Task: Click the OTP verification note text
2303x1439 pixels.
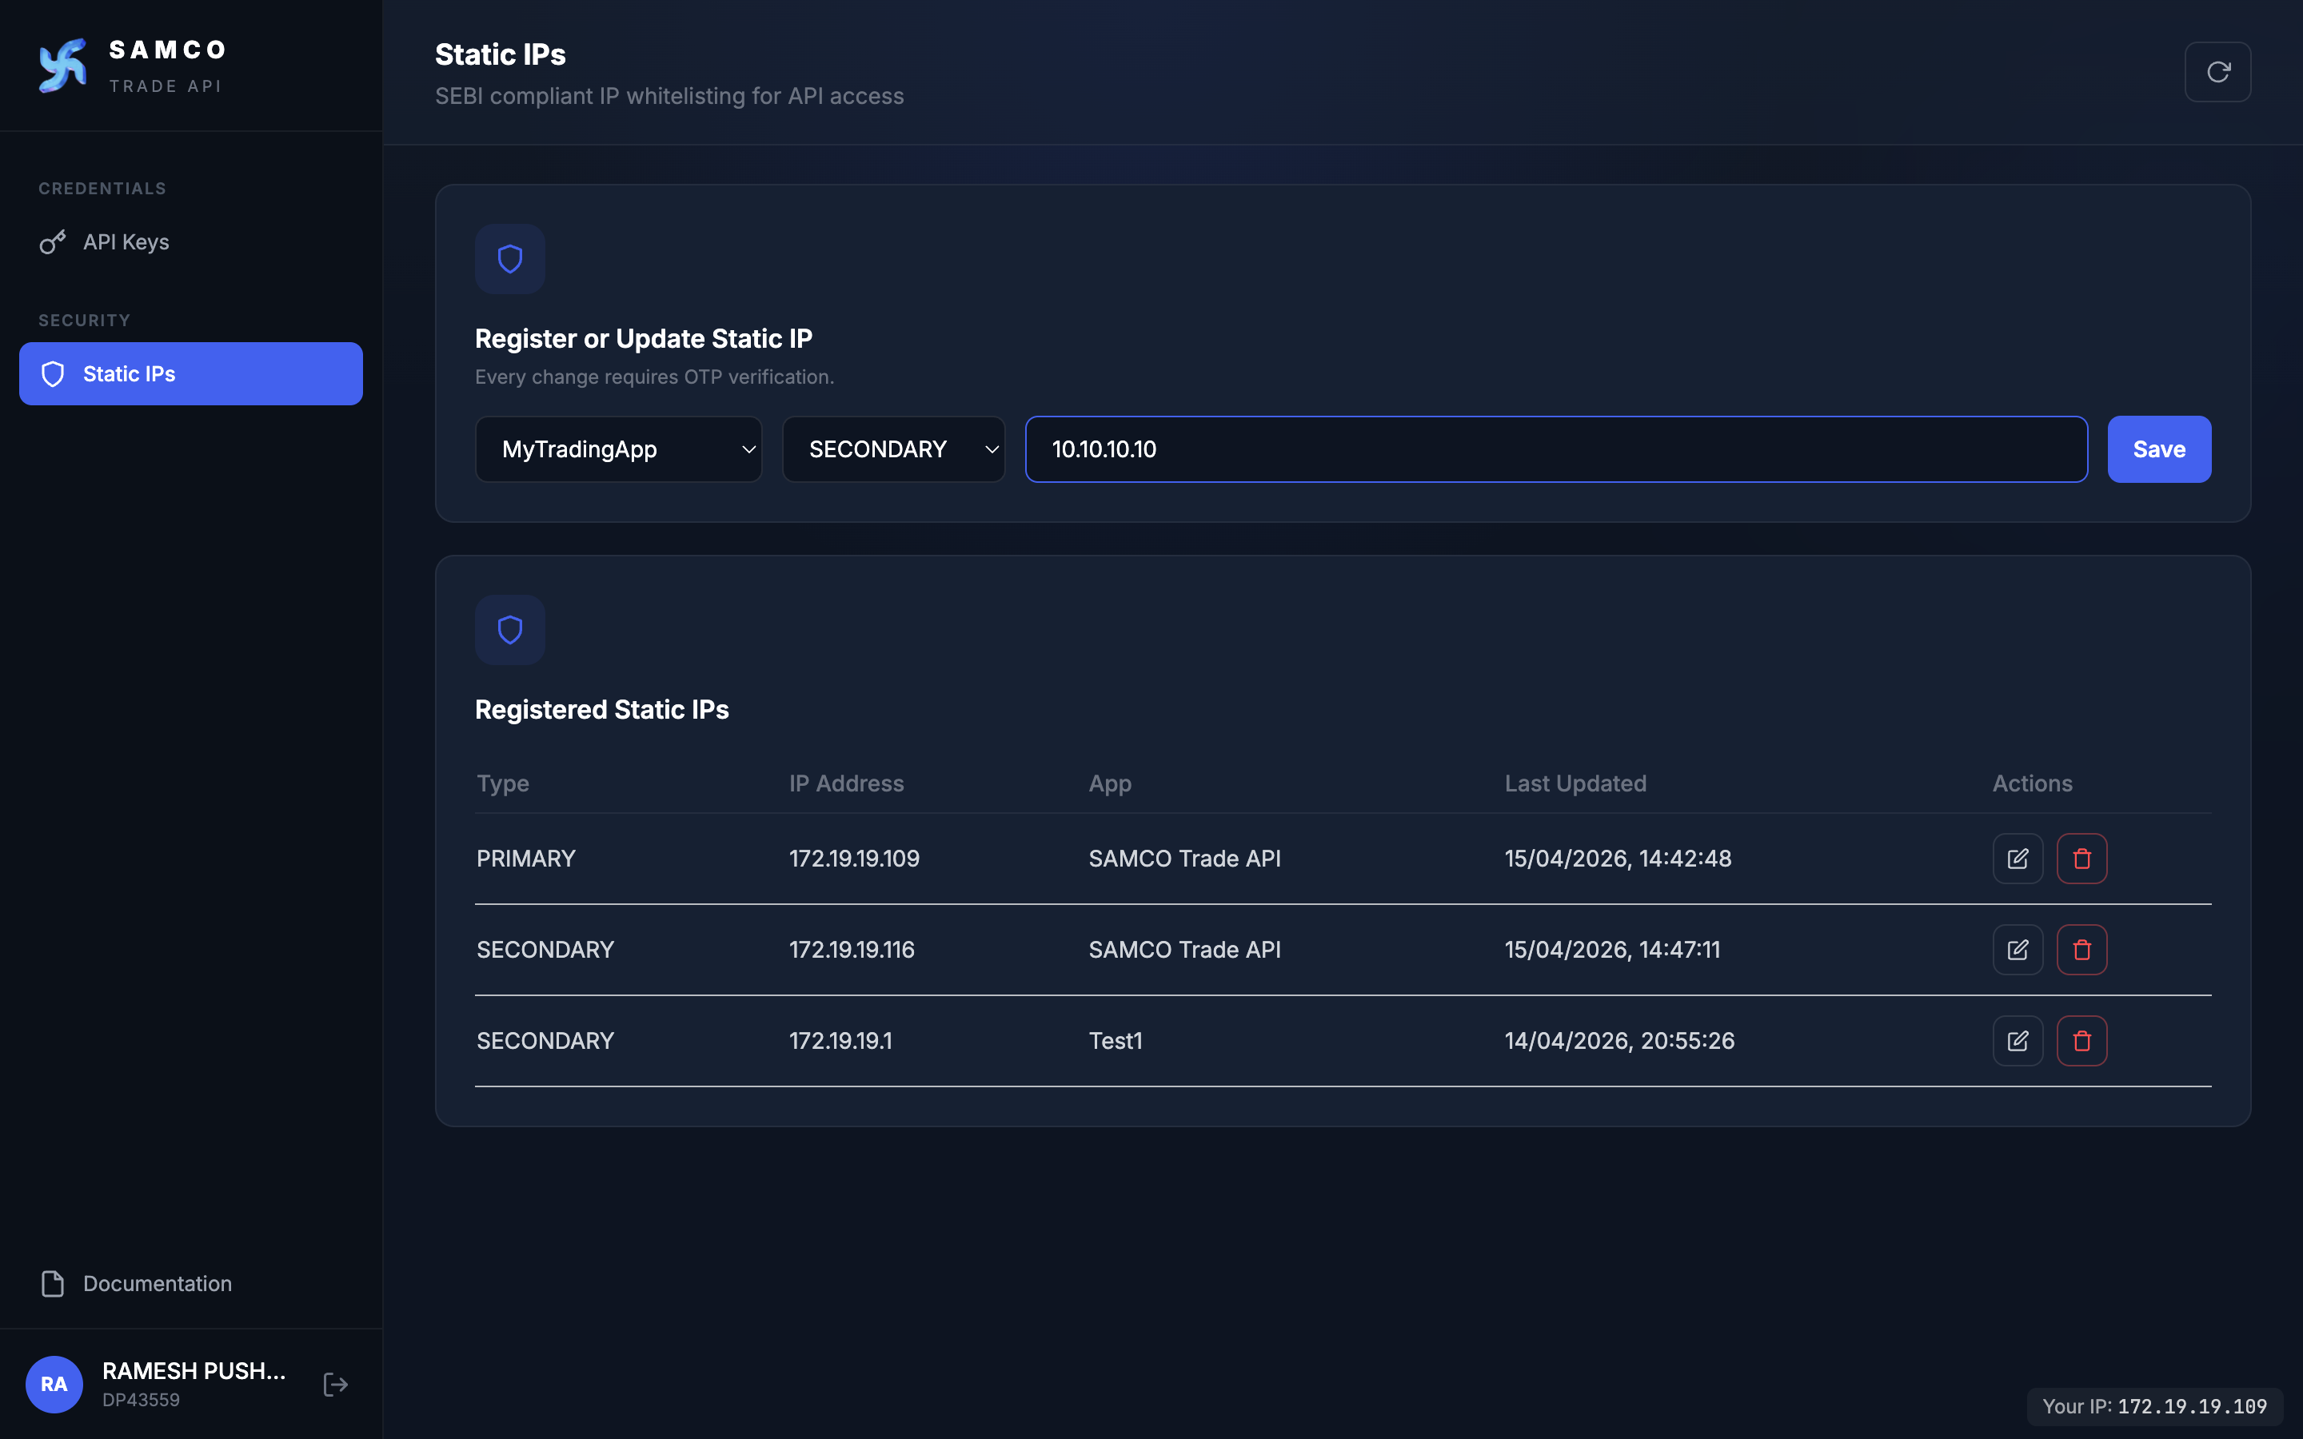Action: pos(654,377)
